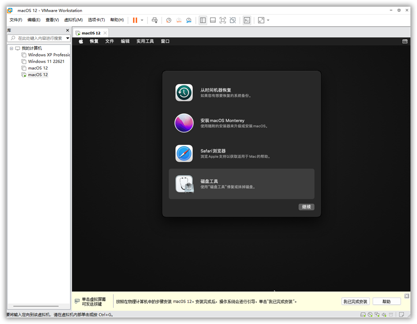The width and height of the screenshot is (417, 324).
Task: Open the 虚拟机(M) menu
Action: [x=74, y=20]
